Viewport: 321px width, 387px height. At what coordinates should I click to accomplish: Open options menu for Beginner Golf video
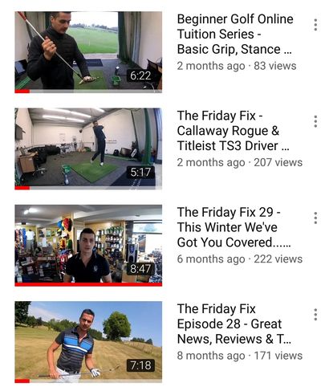point(315,24)
